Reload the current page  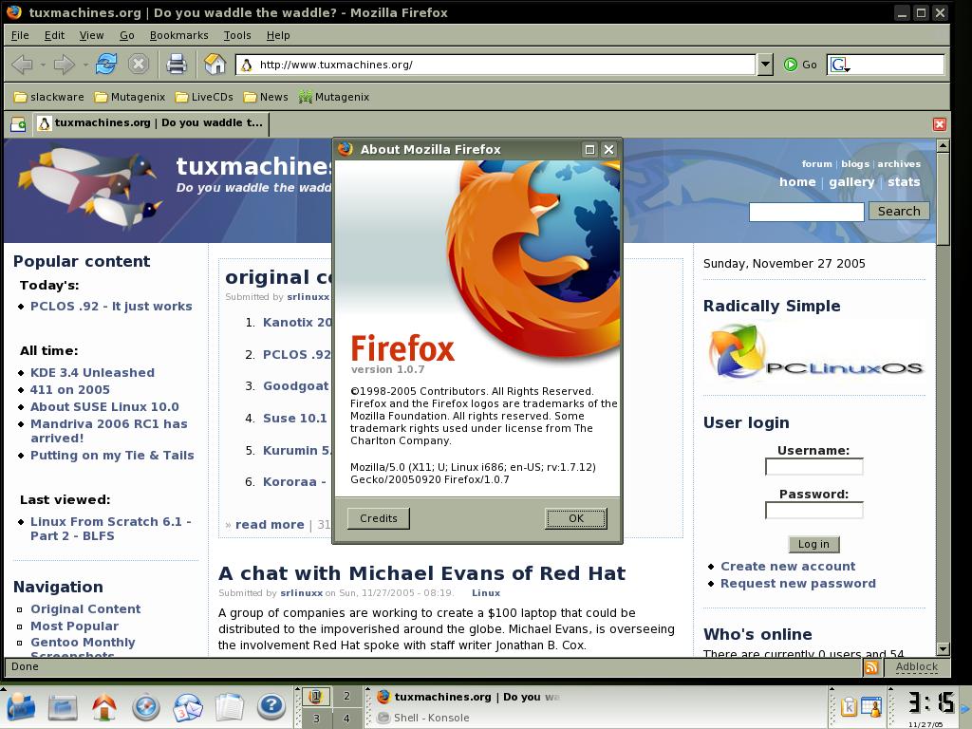pos(106,64)
